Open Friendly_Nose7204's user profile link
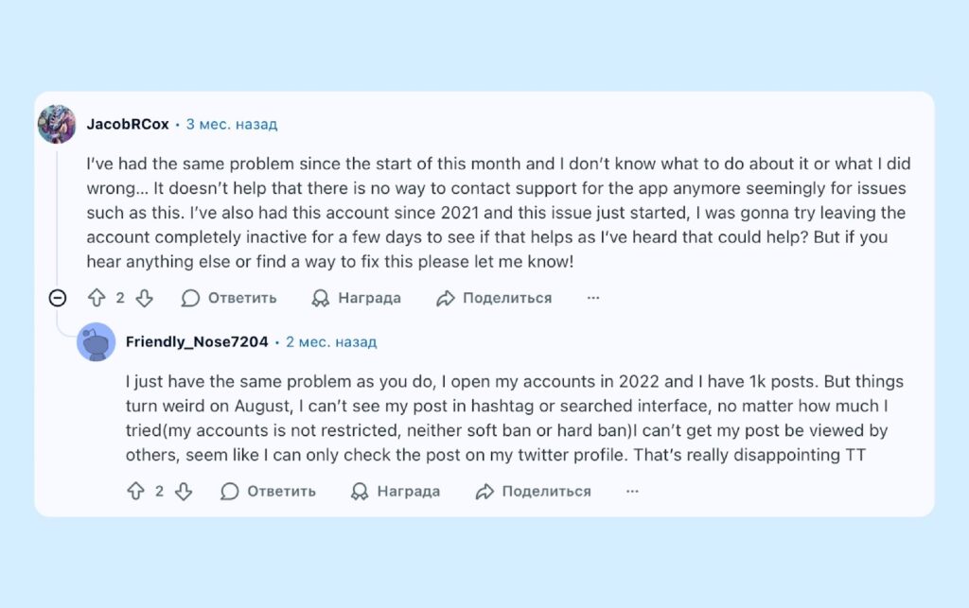Screen dimensions: 969x608 point(197,341)
